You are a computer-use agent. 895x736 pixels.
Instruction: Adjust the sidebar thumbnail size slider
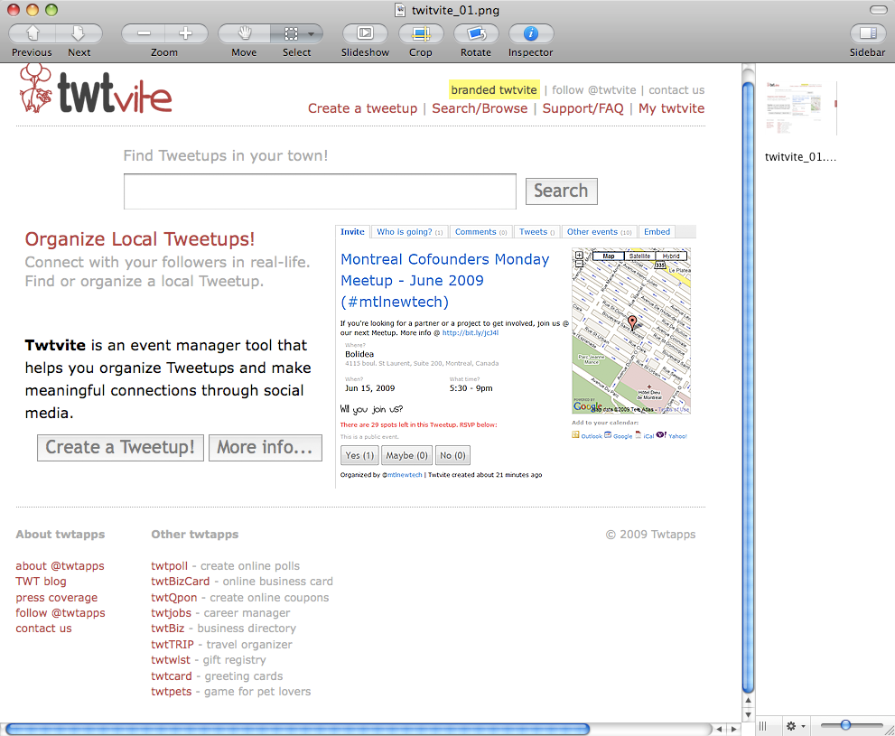(x=846, y=725)
